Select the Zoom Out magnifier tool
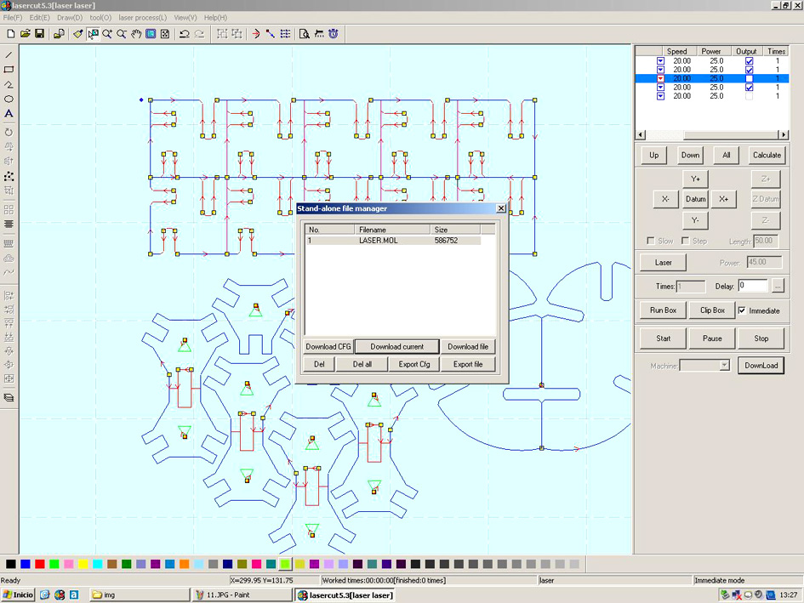This screenshot has height=603, width=804. pos(122,34)
